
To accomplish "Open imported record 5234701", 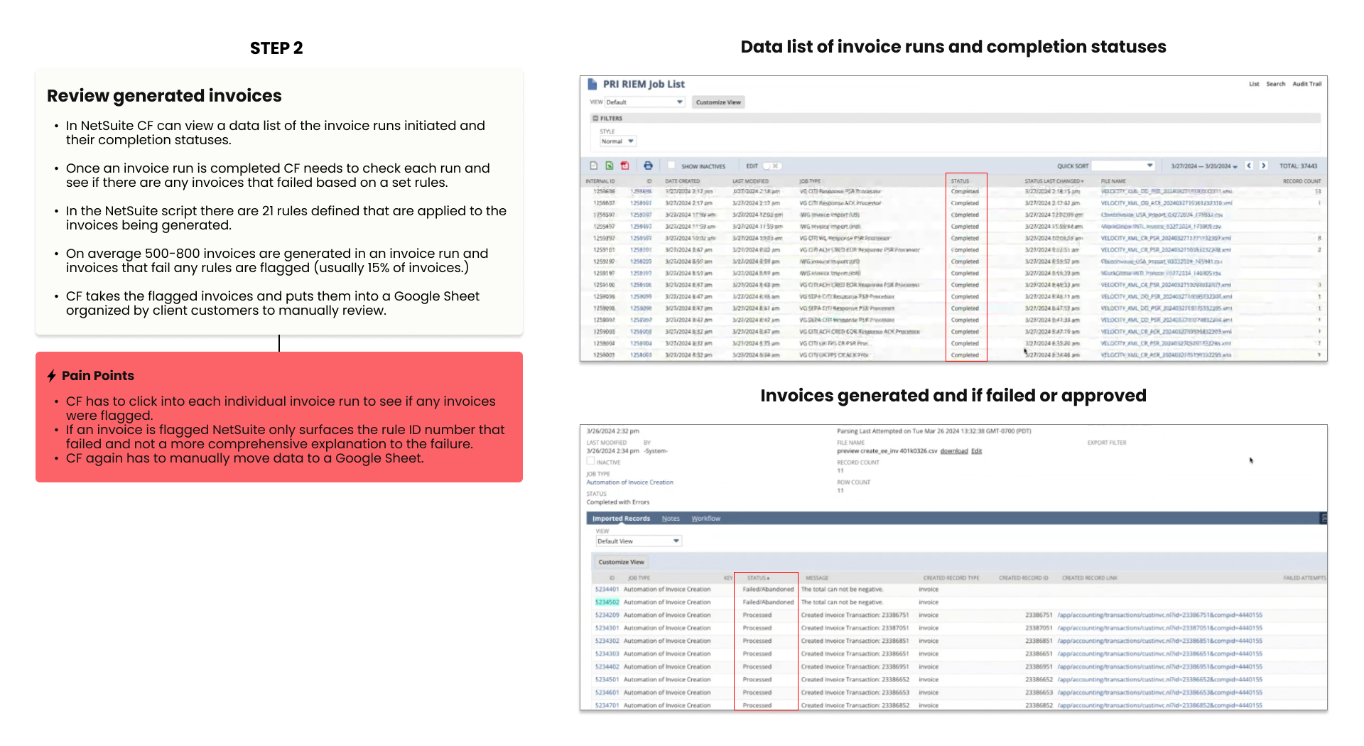I will point(607,706).
